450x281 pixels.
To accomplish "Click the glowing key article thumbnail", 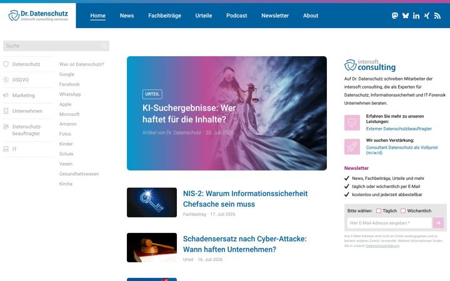I will pyautogui.click(x=152, y=202).
